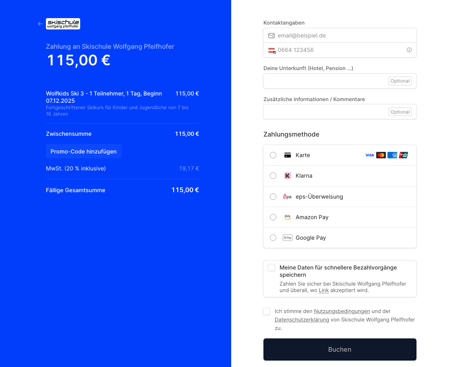Open the Datenschutzerklärung link
This screenshot has height=367, width=462.
(x=301, y=320)
